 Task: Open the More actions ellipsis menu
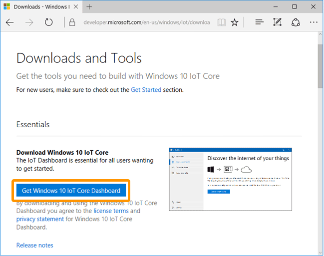coord(314,22)
